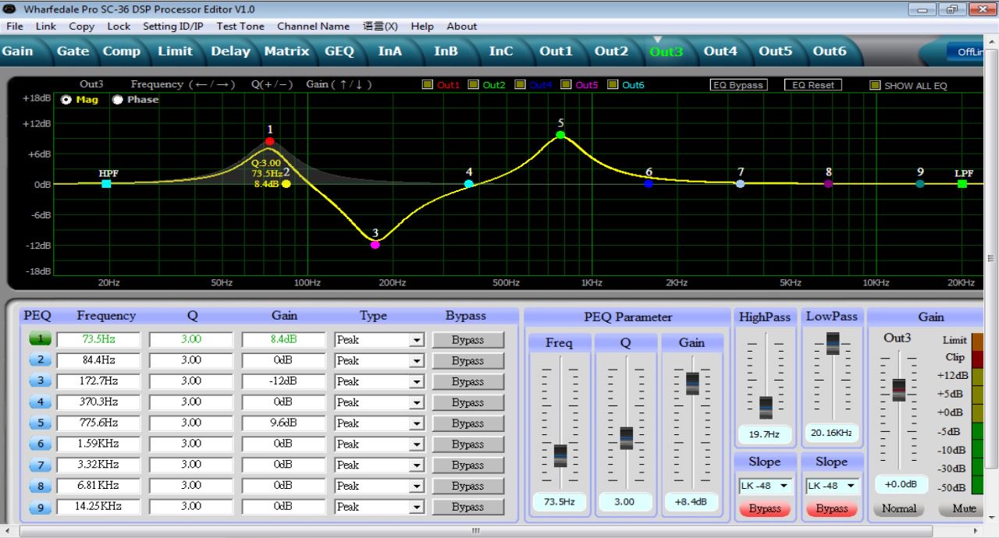Open Type dropdown for PEQ band 9

point(417,508)
